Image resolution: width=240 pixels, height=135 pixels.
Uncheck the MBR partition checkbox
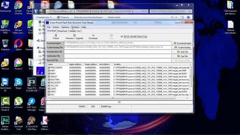[x=49, y=70]
